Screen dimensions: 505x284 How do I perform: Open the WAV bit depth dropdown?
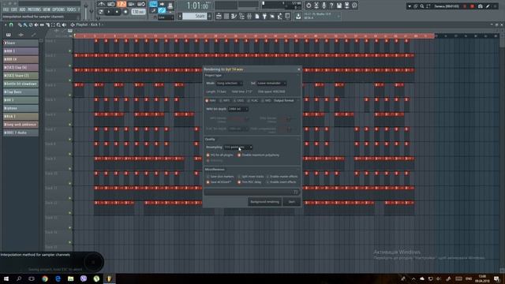tap(238, 109)
